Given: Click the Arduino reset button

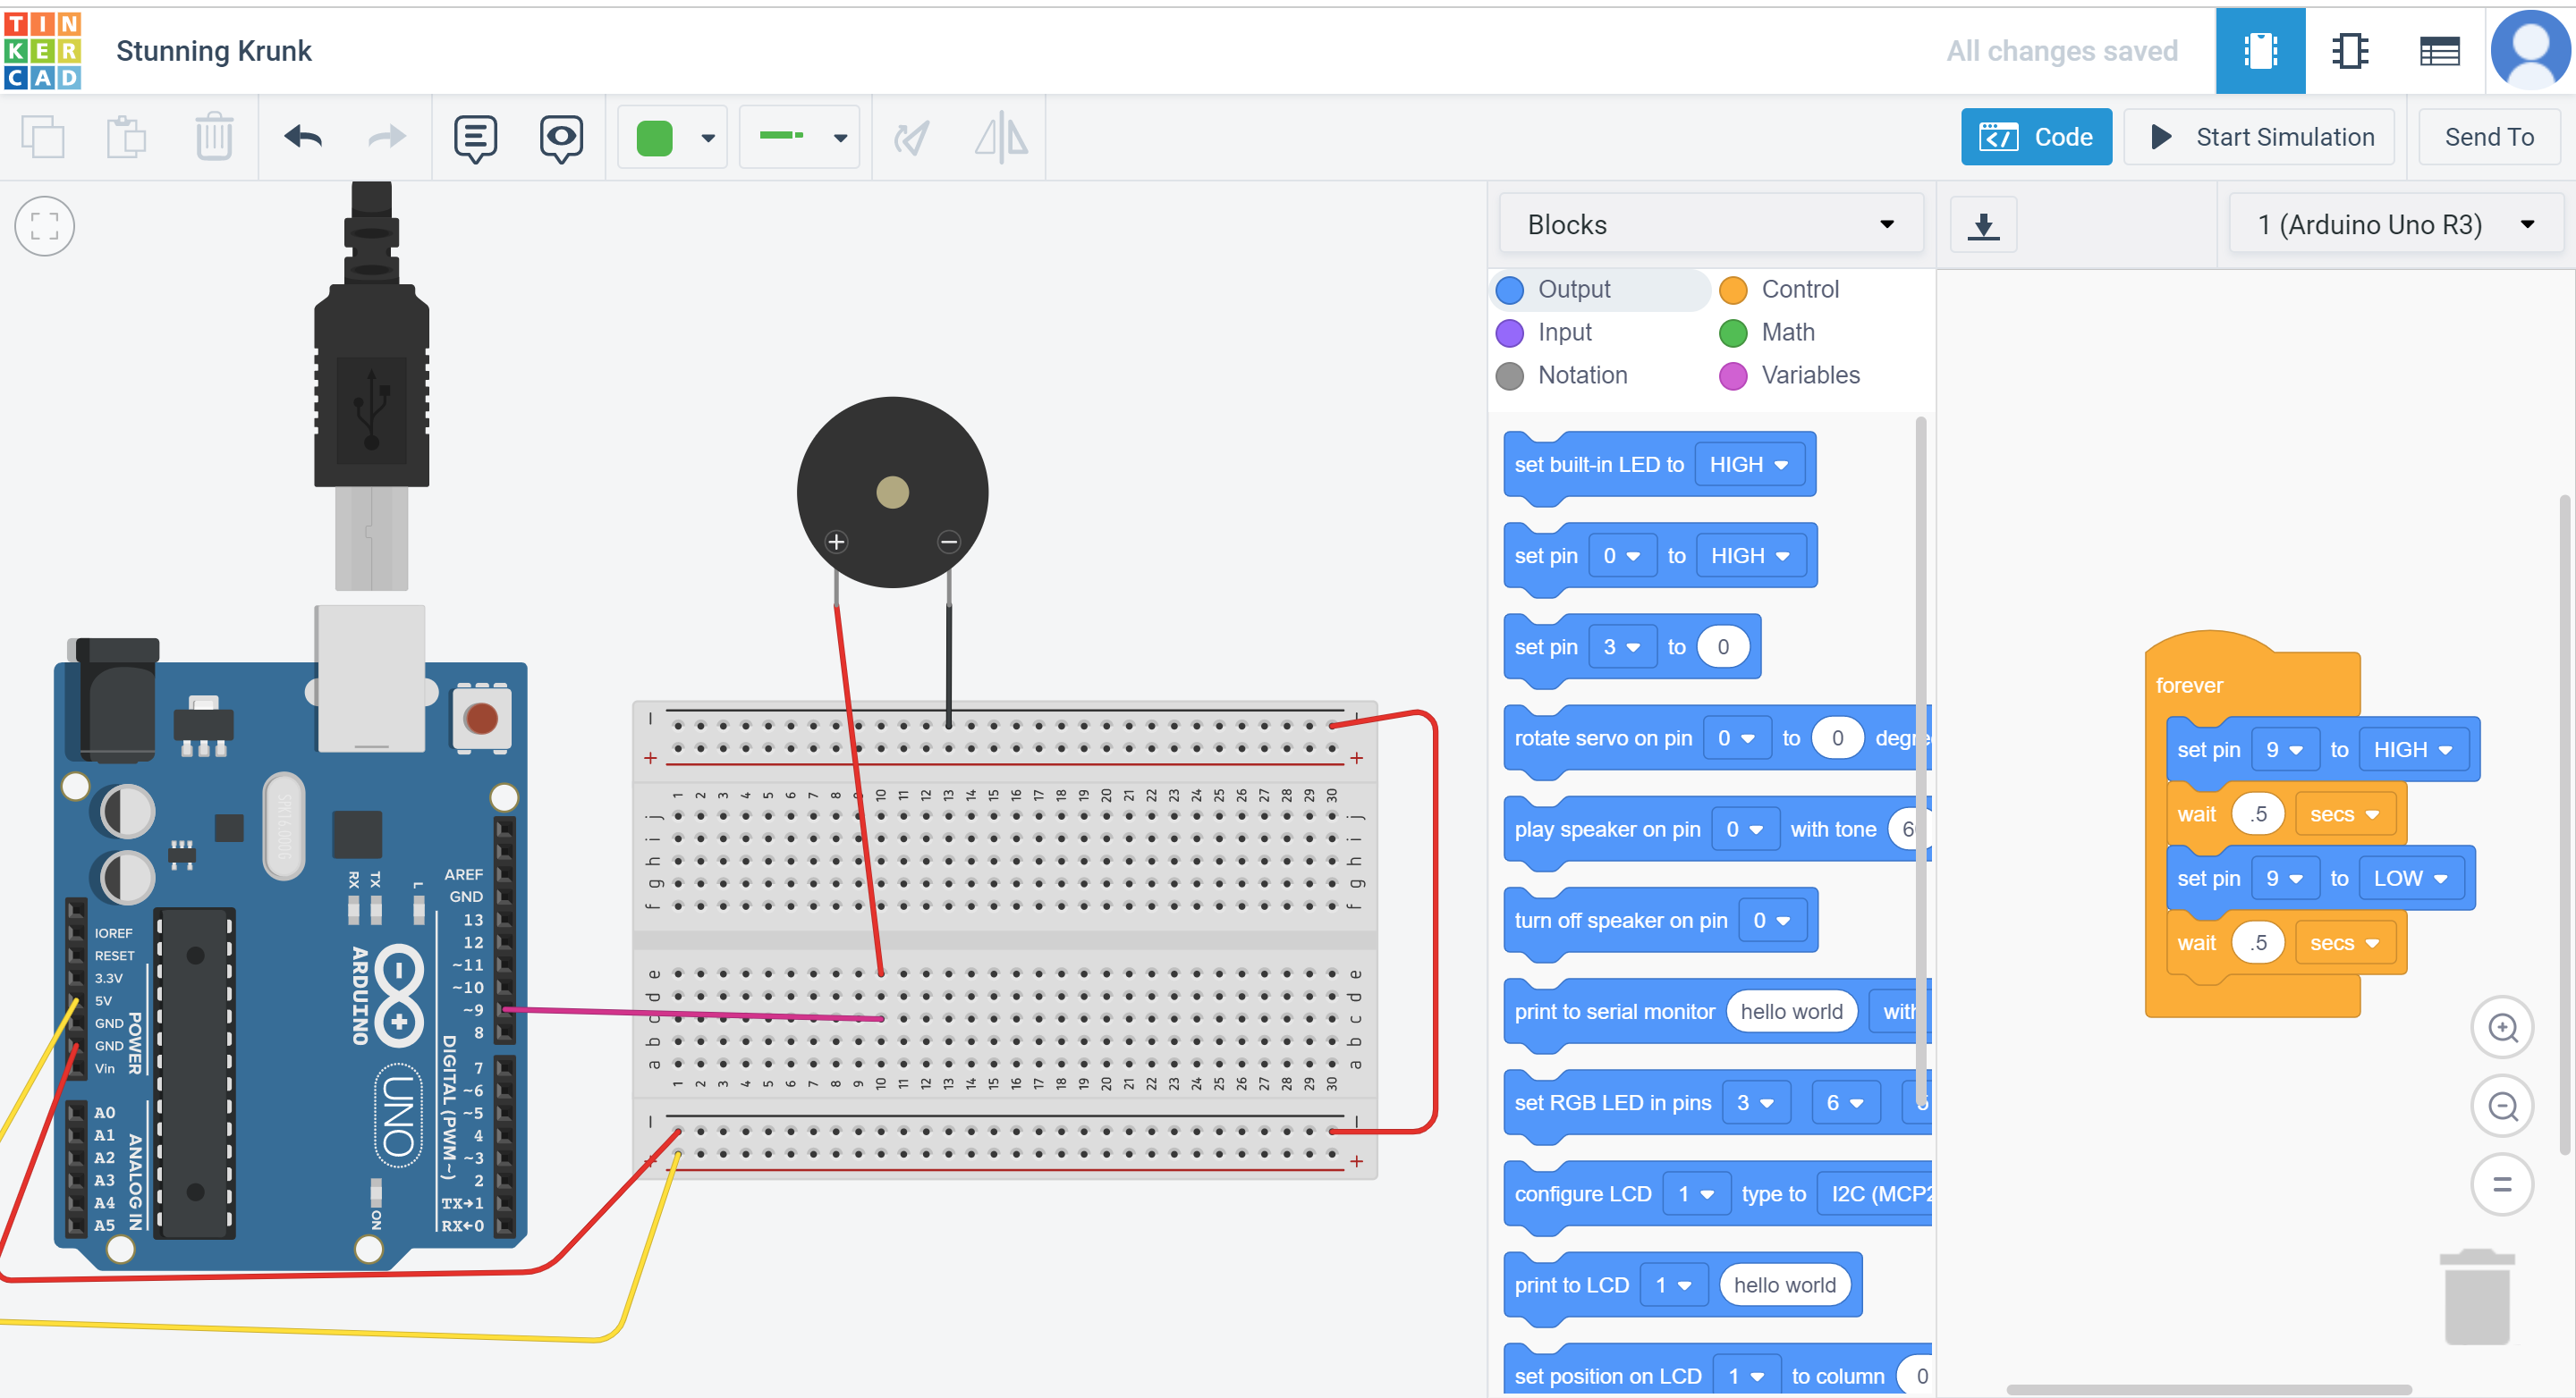Looking at the screenshot, I should pos(481,718).
